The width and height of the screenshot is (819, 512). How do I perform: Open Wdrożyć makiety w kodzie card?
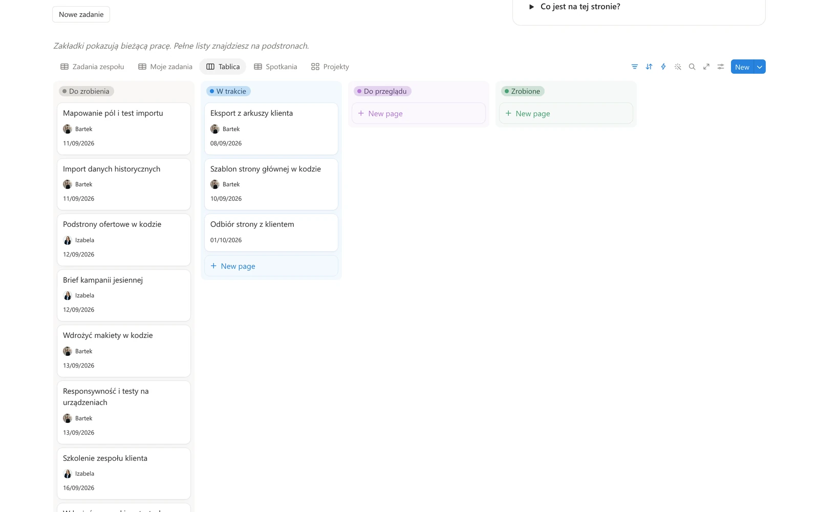(123, 351)
